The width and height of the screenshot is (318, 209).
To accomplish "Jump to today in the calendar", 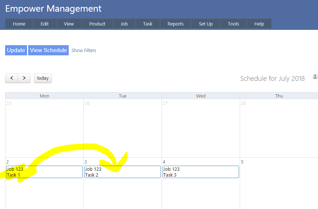I will point(43,78).
